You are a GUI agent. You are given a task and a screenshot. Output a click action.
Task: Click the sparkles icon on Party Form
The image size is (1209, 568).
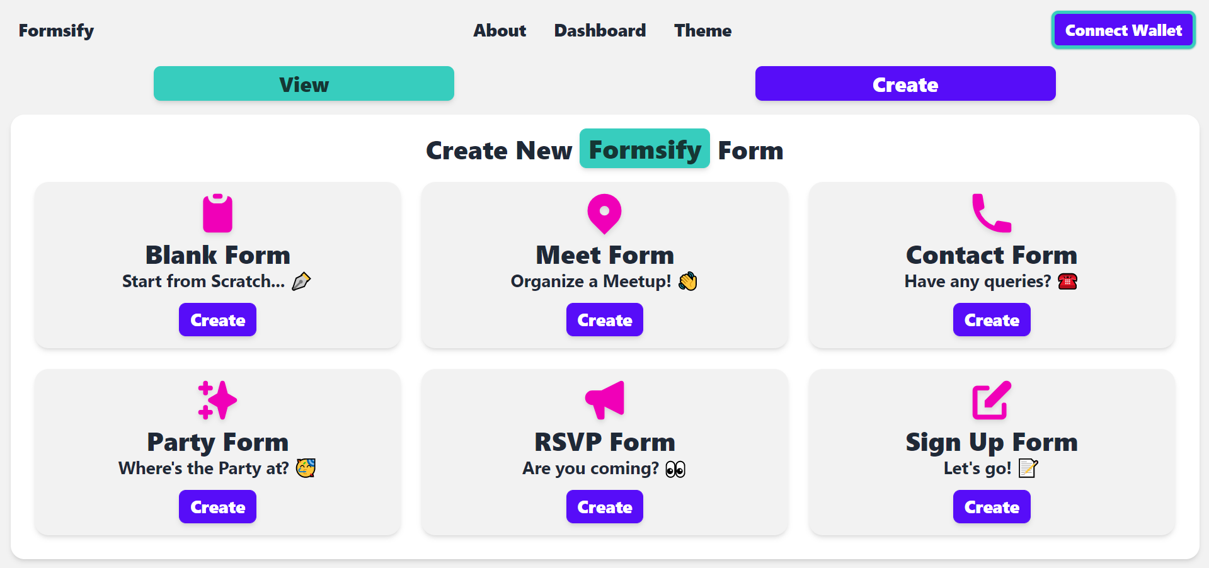point(217,400)
